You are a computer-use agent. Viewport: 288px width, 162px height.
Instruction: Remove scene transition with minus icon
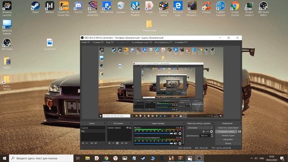207,131
